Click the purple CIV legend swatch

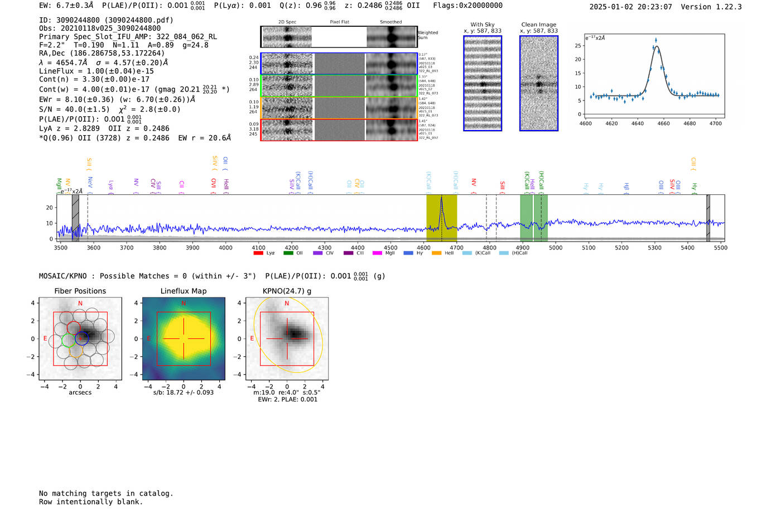(318, 253)
